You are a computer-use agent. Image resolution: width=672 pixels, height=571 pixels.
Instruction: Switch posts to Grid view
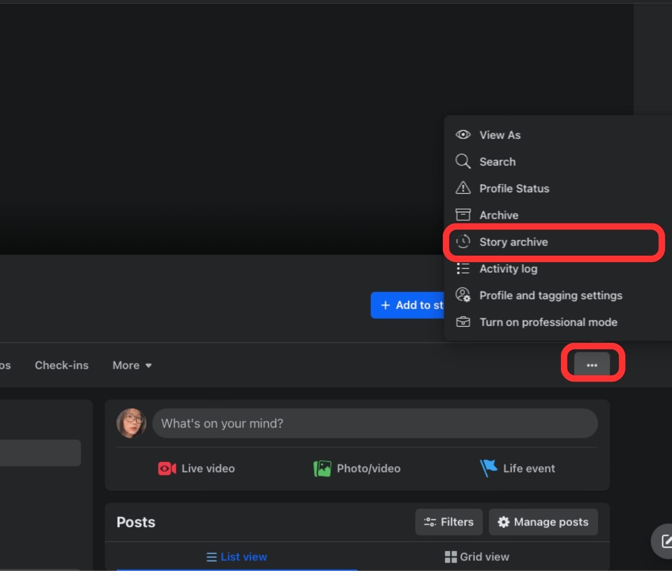tap(477, 557)
